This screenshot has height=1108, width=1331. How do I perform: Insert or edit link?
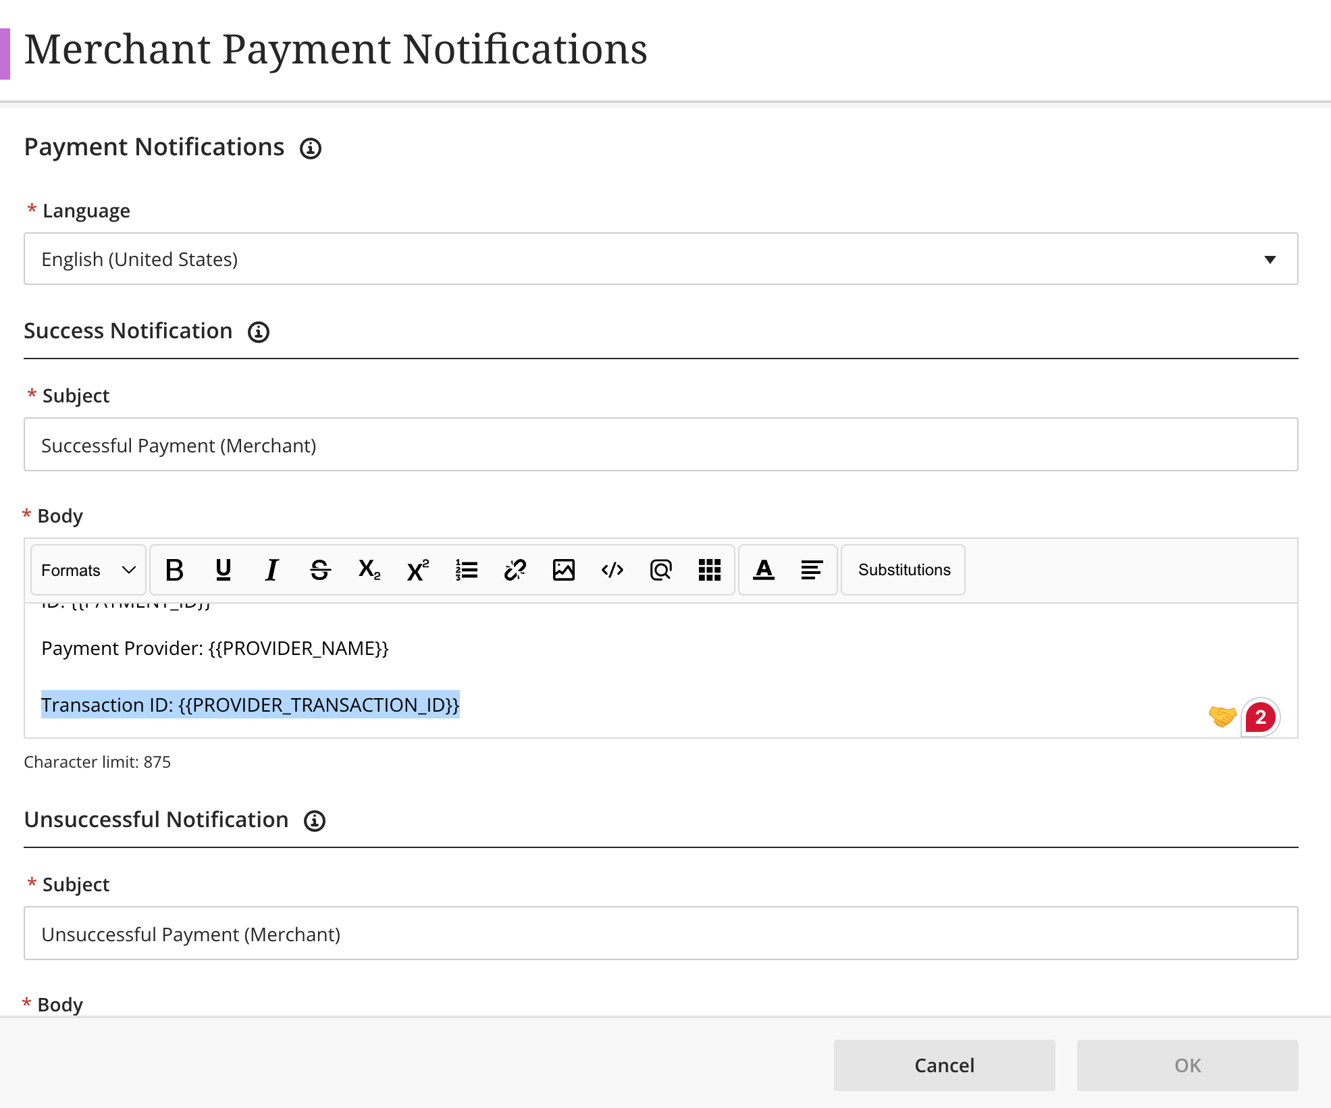(515, 570)
